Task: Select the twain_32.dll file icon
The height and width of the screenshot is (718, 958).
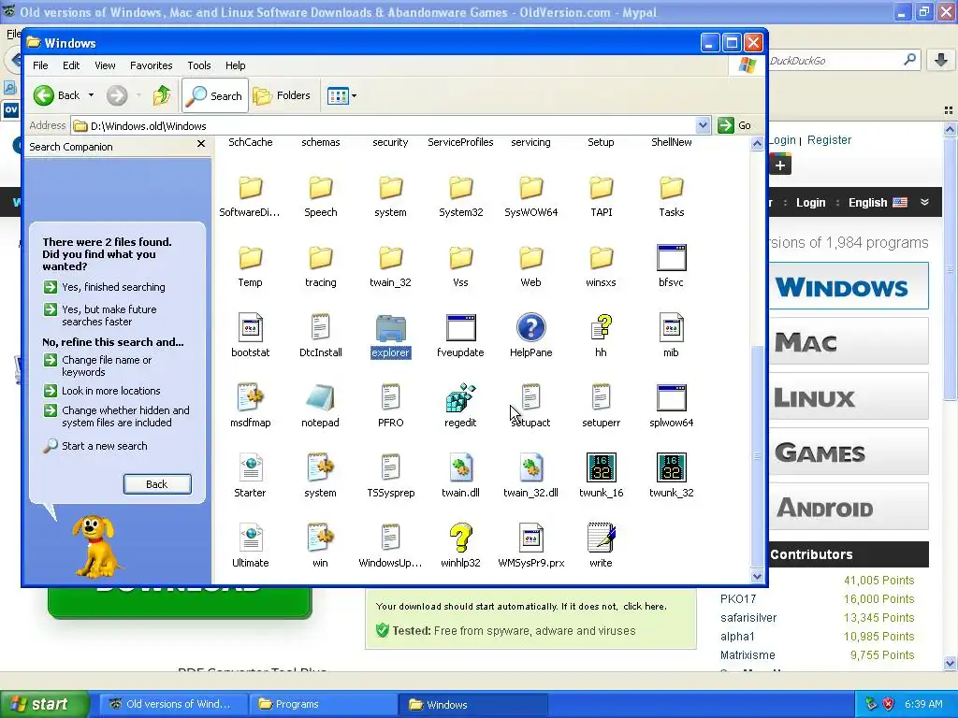Action: [x=531, y=468]
